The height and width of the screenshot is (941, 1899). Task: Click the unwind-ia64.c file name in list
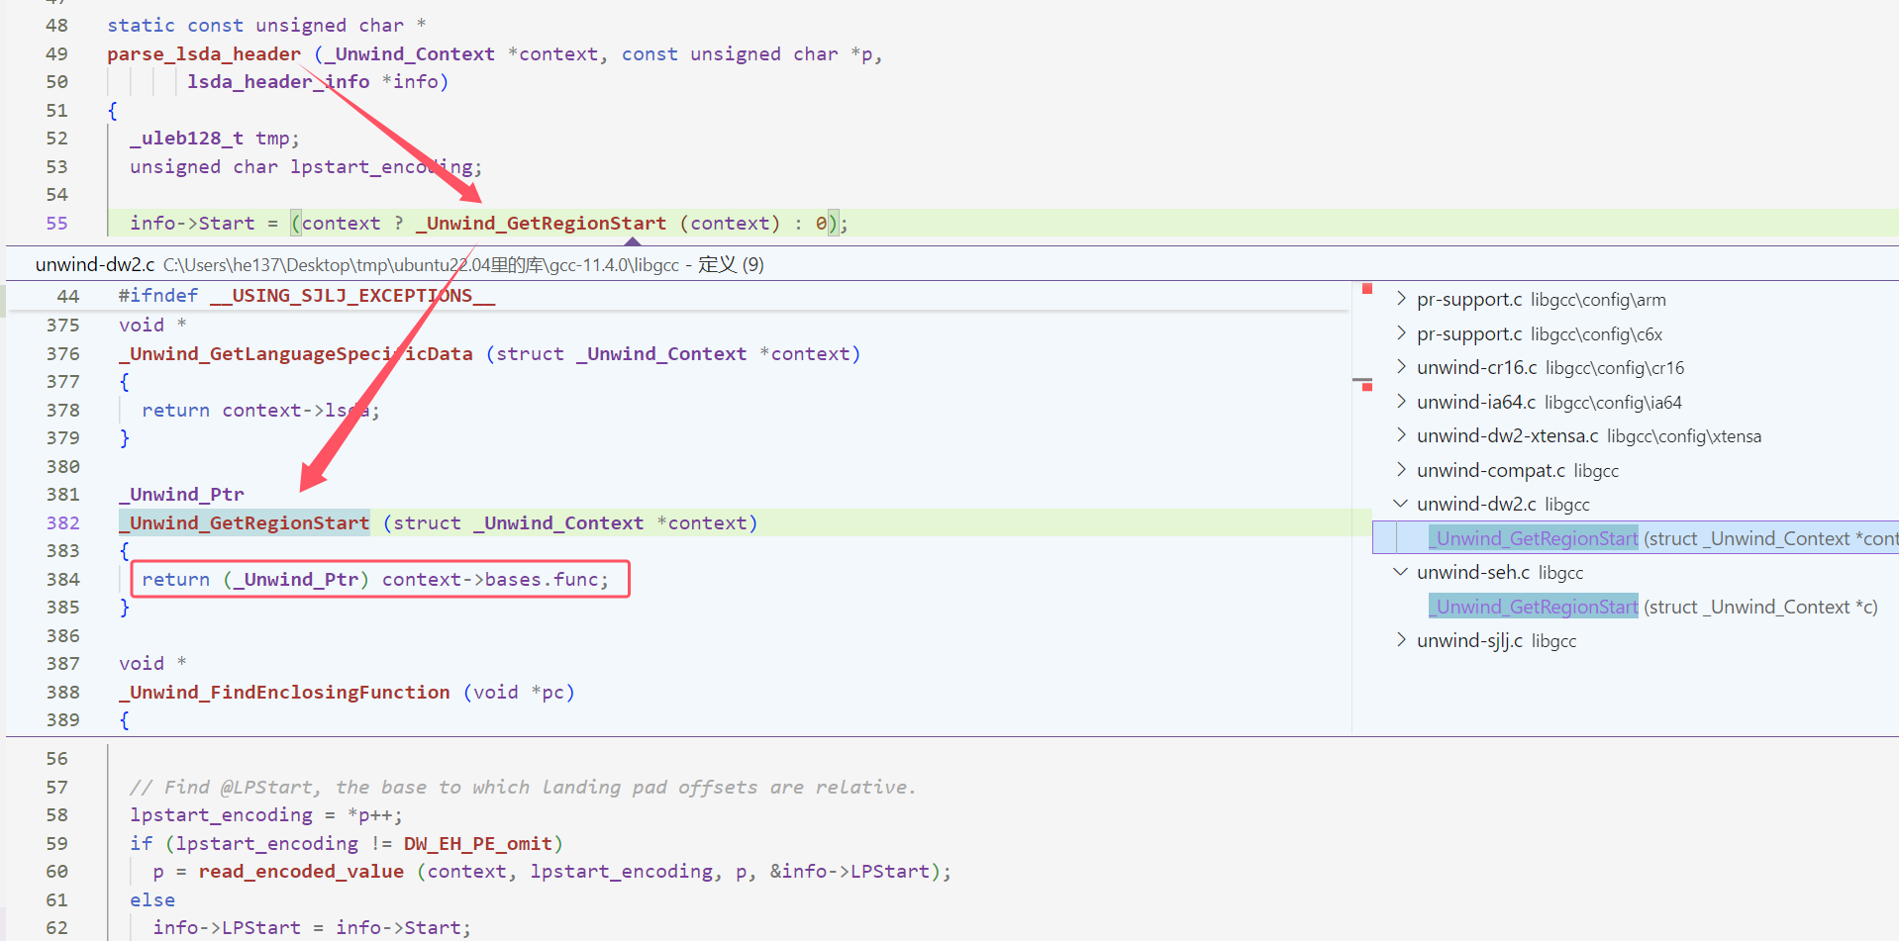(1476, 402)
